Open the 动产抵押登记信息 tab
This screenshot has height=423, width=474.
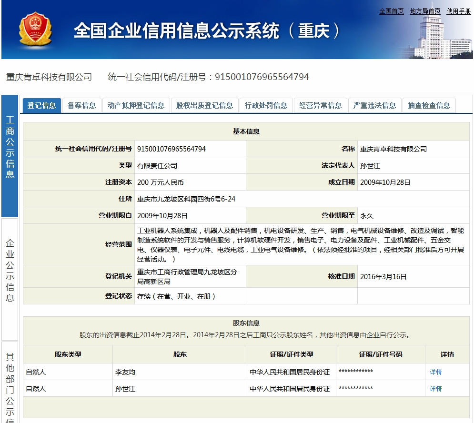coord(136,105)
